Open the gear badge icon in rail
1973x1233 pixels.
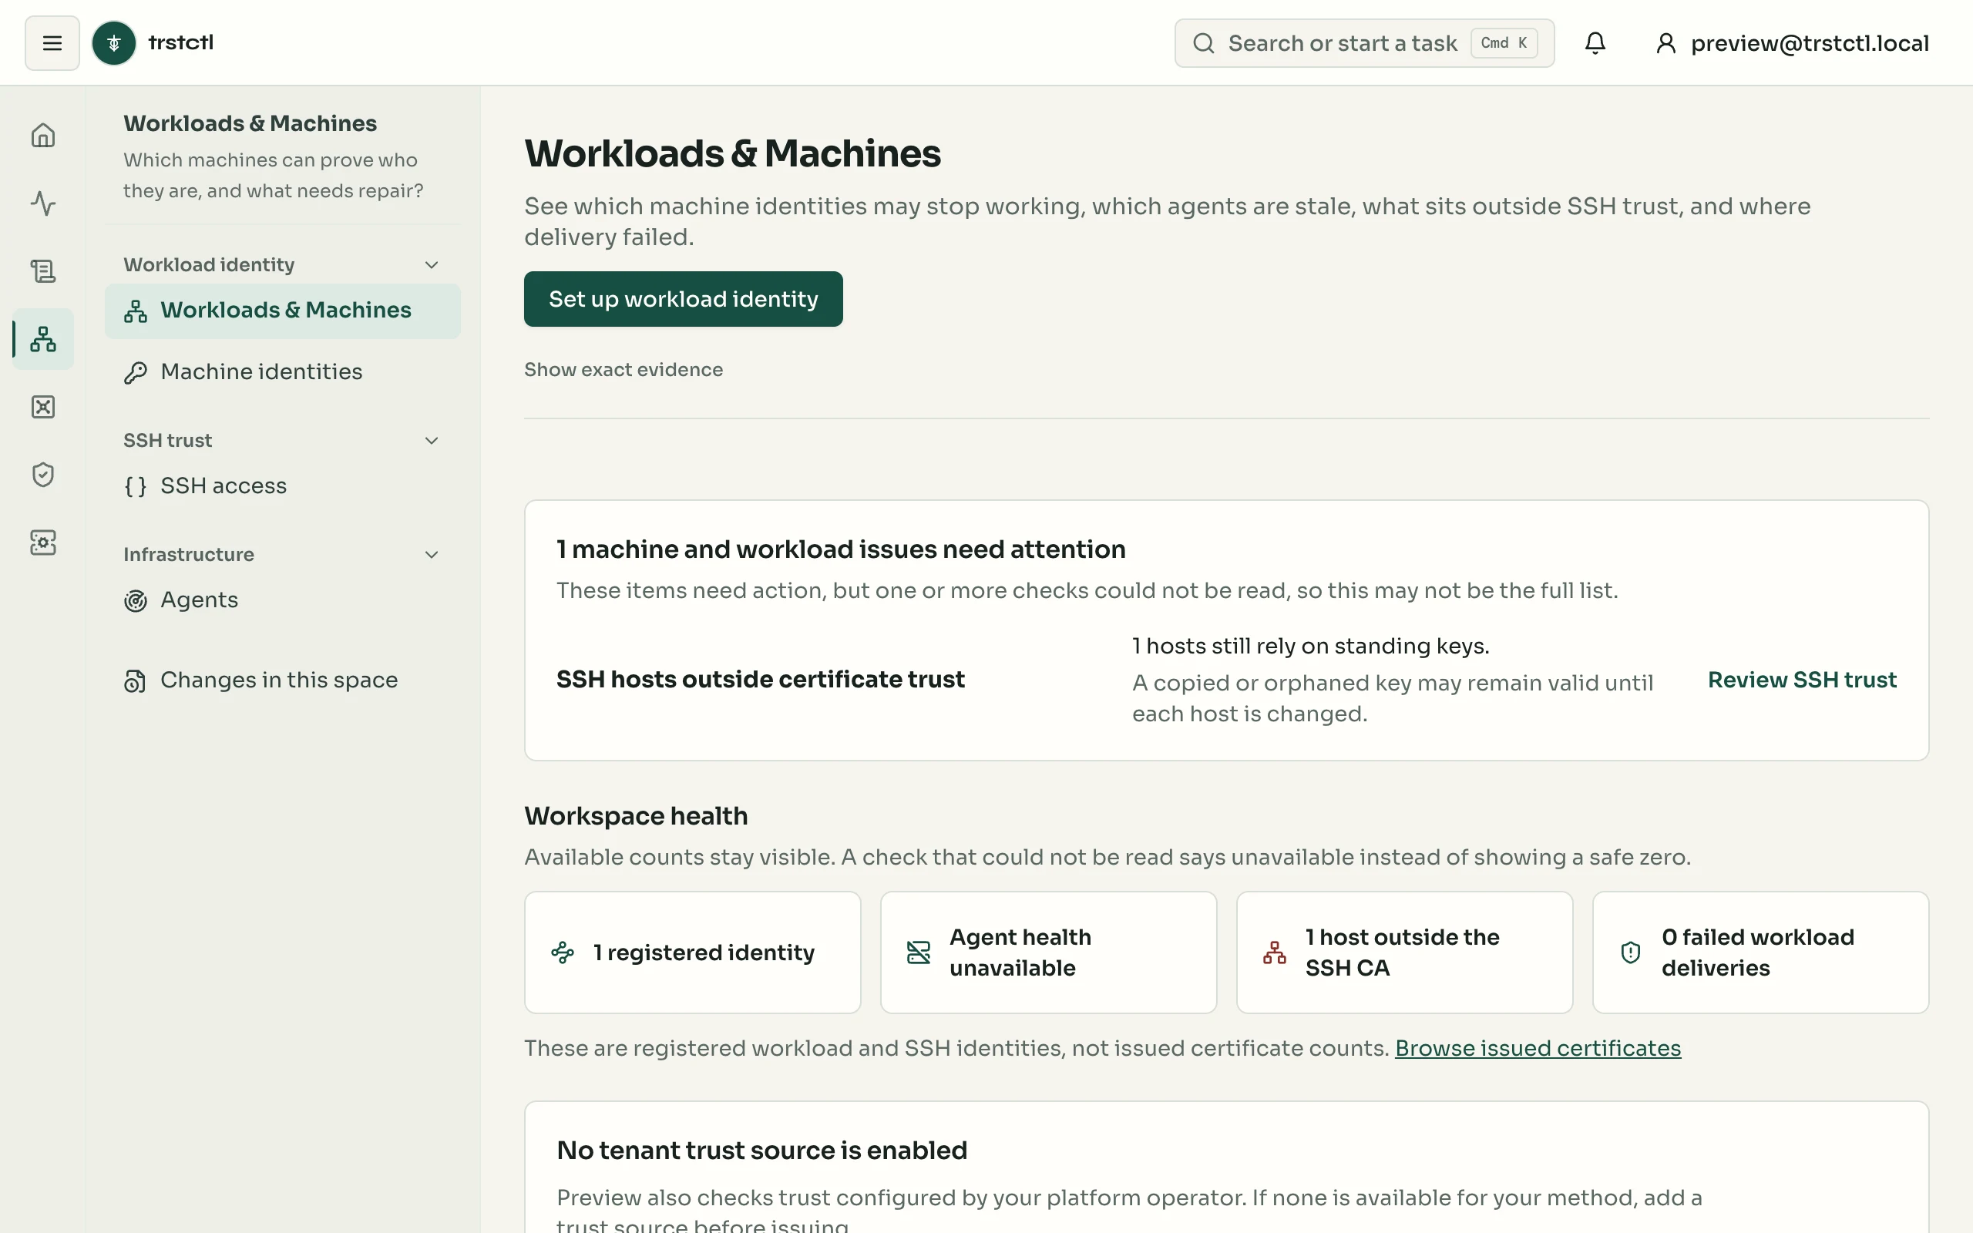point(43,543)
